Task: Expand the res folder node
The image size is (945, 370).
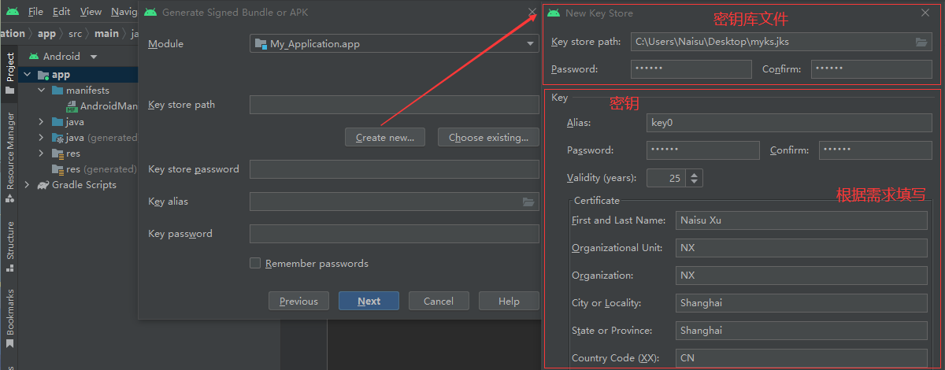Action: point(41,154)
